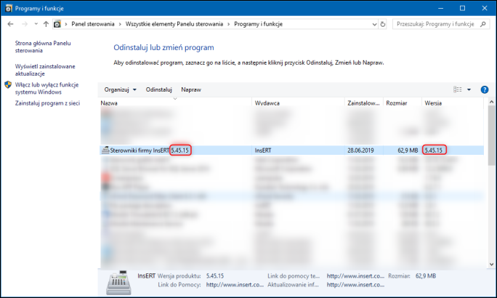
Task: Open Wszystkie elementy Panelu sterowania breadcrumb
Action: [x=174, y=24]
